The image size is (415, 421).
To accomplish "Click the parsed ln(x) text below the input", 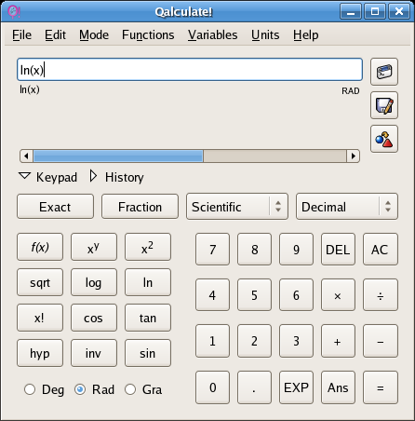I will click(x=30, y=90).
